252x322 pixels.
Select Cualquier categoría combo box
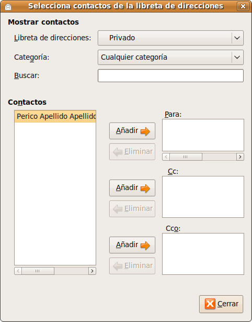[x=170, y=57]
